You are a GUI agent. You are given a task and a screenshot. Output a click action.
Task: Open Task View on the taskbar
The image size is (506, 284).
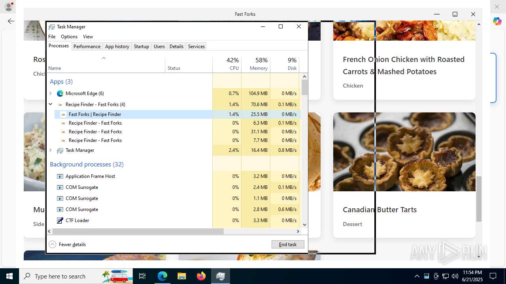pos(143,276)
